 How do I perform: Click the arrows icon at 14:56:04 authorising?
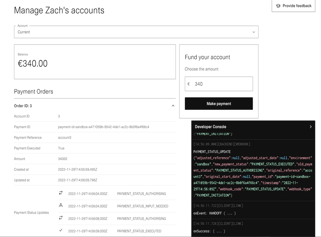[x=61, y=193]
